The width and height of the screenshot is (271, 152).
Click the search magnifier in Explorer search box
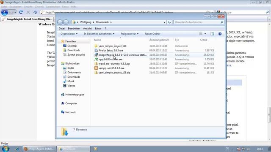click(x=222, y=22)
